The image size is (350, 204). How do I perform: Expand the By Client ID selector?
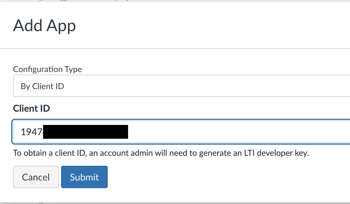pos(181,86)
